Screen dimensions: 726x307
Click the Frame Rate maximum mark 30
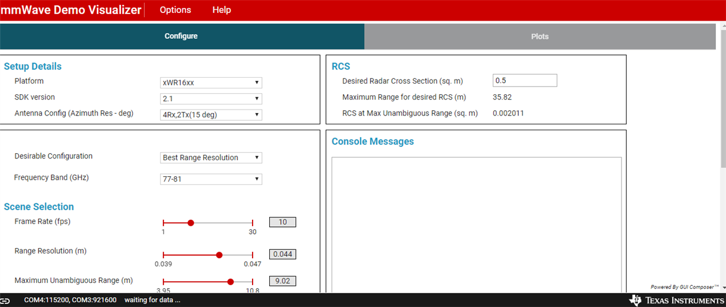pos(253,232)
